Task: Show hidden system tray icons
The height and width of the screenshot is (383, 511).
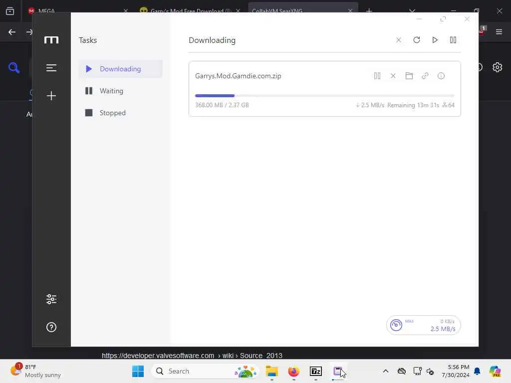Action: (386, 371)
